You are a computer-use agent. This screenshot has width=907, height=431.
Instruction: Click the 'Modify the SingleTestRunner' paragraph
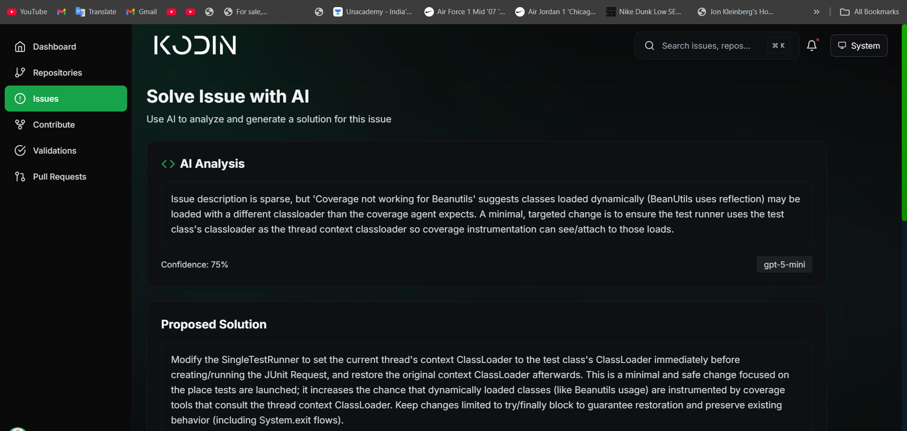(x=480, y=390)
